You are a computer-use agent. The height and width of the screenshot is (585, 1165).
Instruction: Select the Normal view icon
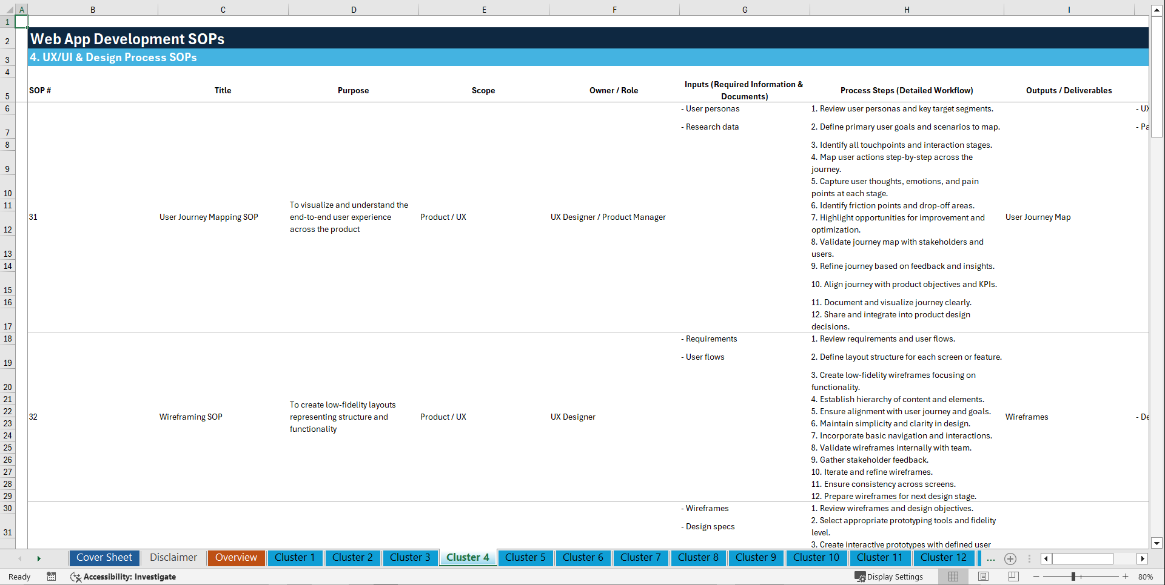pos(953,577)
